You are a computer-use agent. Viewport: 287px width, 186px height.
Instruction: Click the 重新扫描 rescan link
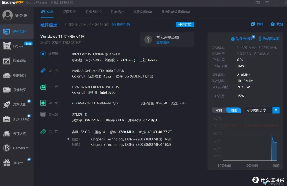(121, 24)
